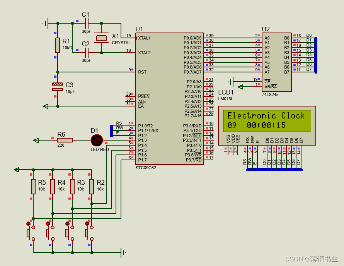Screen dimensions: 344x266
Task: Click the C3 reference label
Action: click(x=69, y=85)
